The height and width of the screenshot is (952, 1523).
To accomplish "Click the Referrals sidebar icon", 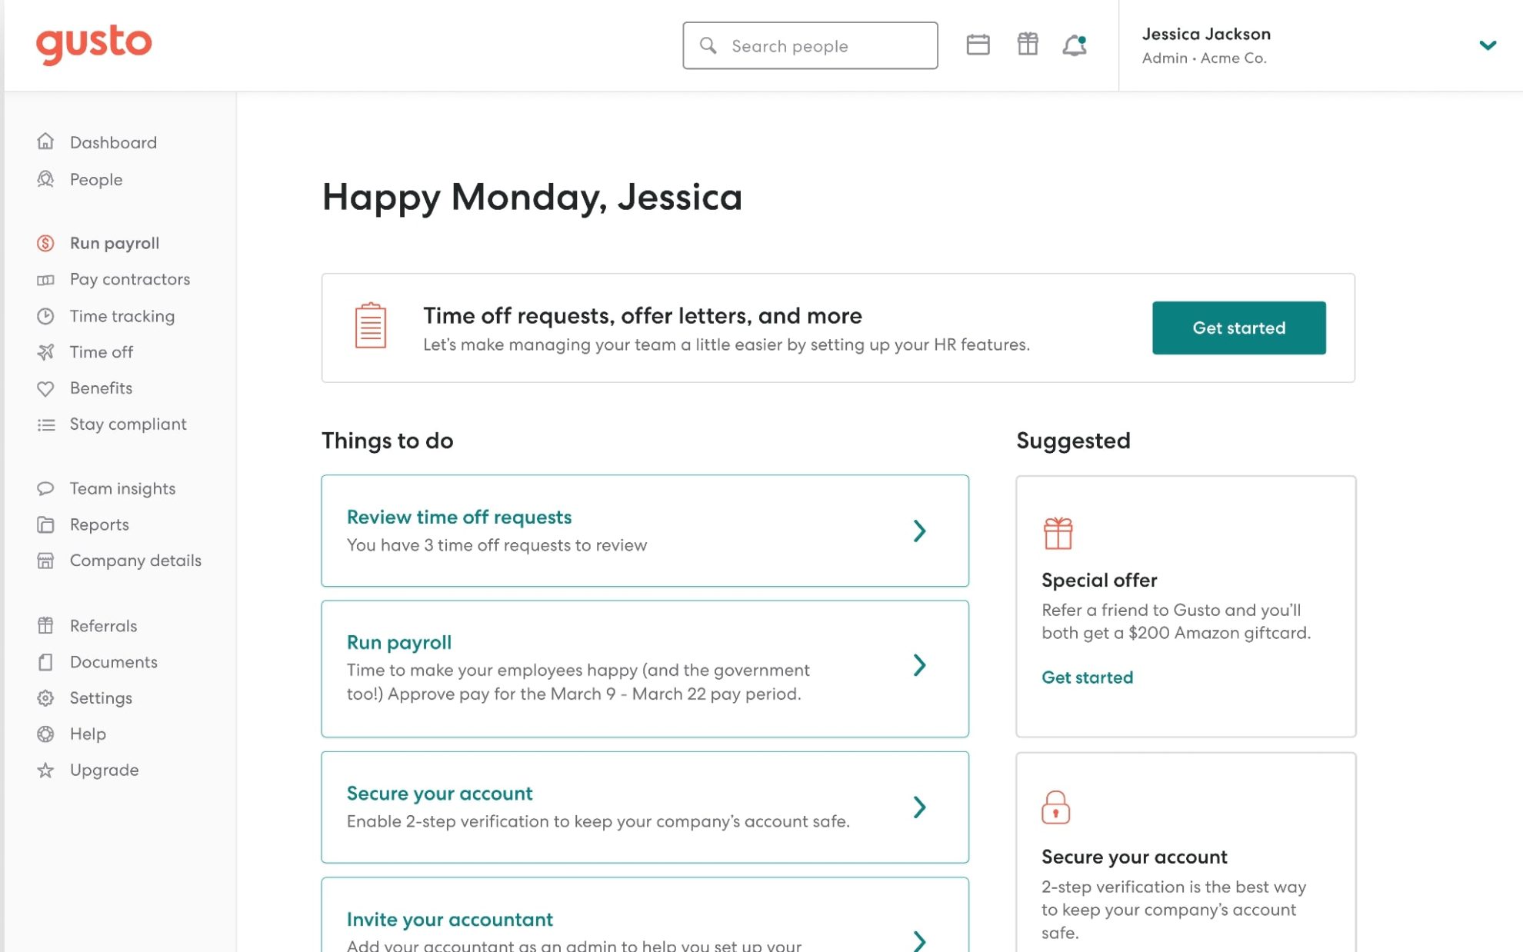I will click(45, 625).
